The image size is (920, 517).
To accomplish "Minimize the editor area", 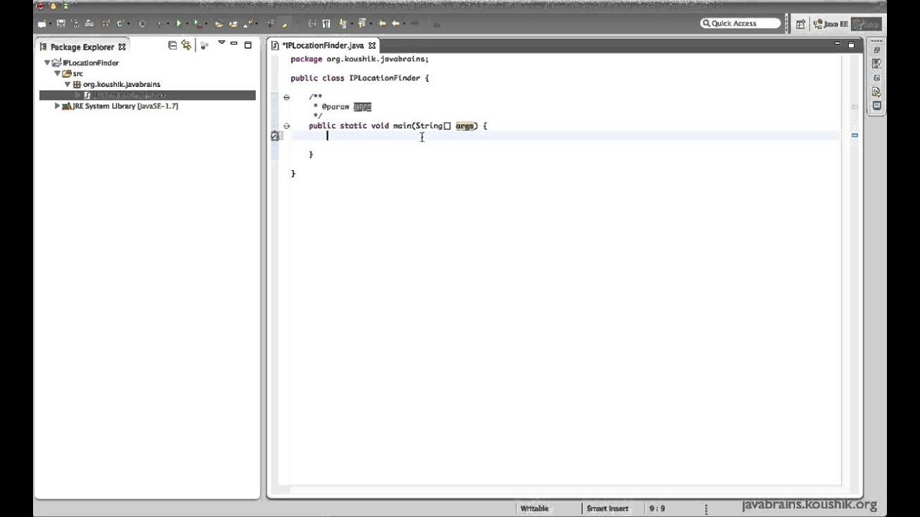I will pyautogui.click(x=837, y=45).
